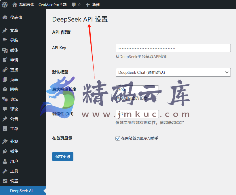Click the pin icon beside 公告

coord(5,119)
